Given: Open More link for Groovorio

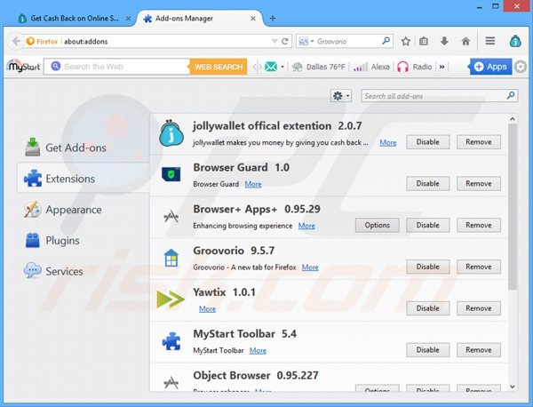Looking at the screenshot, I should tap(310, 267).
